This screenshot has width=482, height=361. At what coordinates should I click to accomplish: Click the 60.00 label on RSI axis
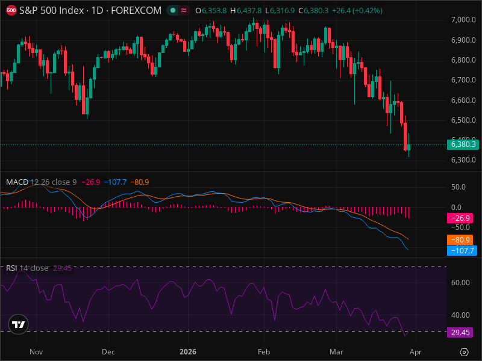[x=460, y=283]
